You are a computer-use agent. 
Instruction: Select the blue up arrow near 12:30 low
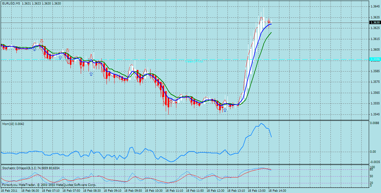225,110
